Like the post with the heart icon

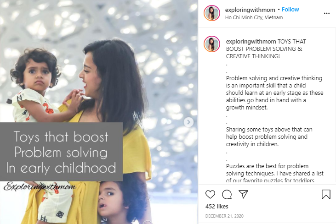click(x=210, y=194)
